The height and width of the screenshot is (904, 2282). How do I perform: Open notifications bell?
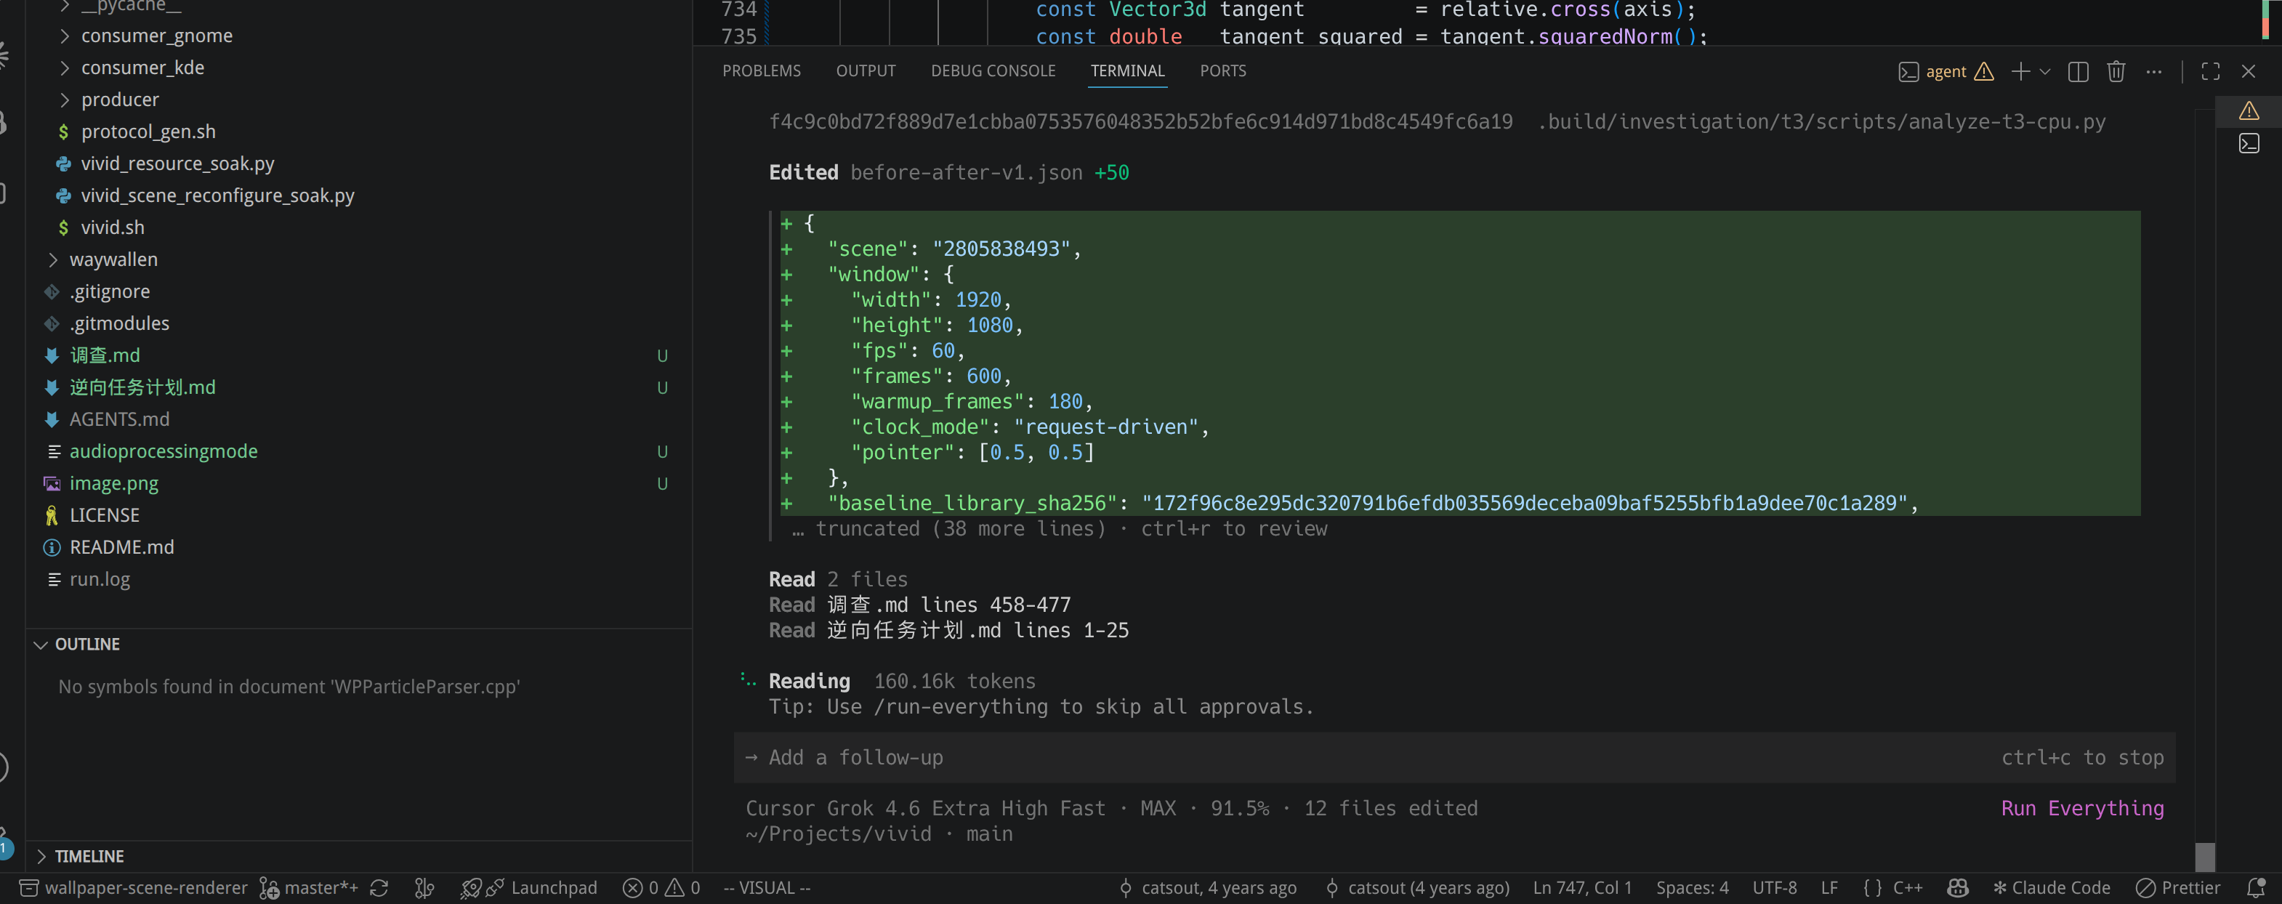click(2255, 888)
